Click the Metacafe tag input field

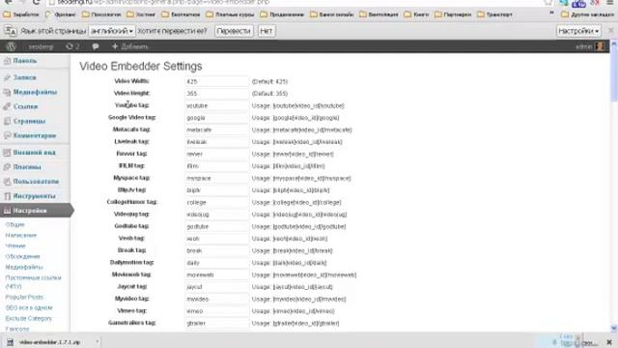pos(216,130)
